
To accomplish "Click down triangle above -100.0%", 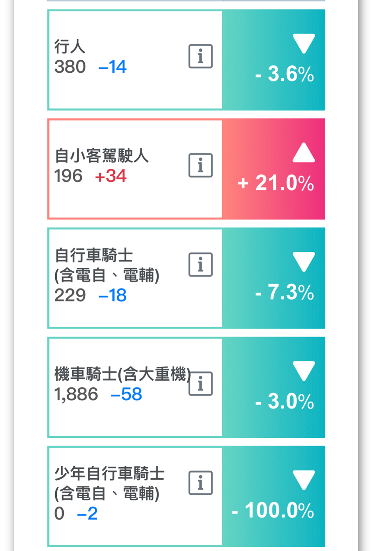I will 304,480.
